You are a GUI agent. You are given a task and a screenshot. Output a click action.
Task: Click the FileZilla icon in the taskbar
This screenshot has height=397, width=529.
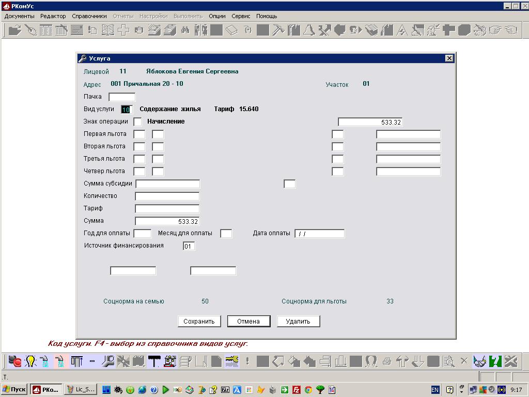[x=297, y=390]
